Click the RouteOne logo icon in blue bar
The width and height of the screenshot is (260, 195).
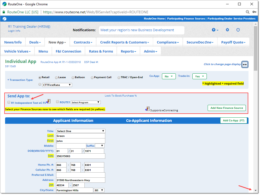(x=5, y=19)
